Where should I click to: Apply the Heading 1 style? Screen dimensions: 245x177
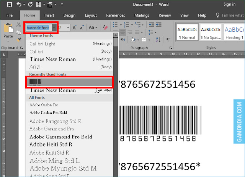pos(234,32)
